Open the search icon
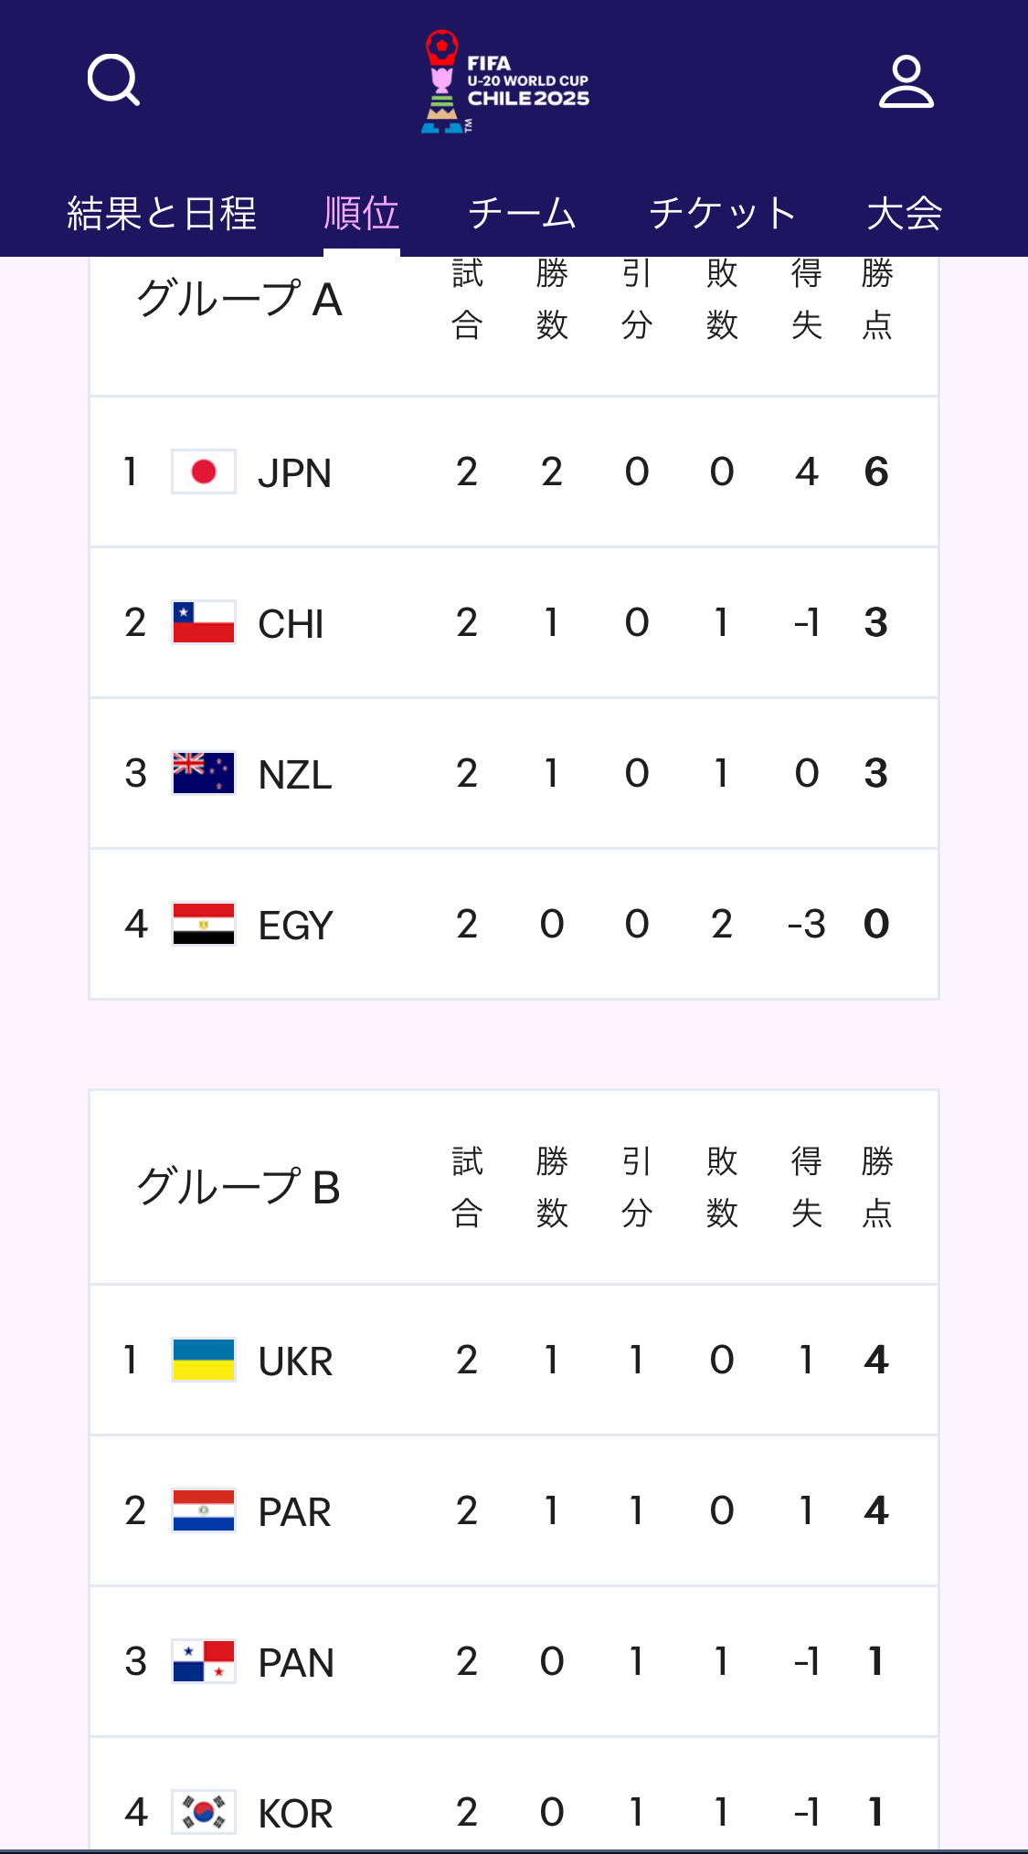 [113, 80]
